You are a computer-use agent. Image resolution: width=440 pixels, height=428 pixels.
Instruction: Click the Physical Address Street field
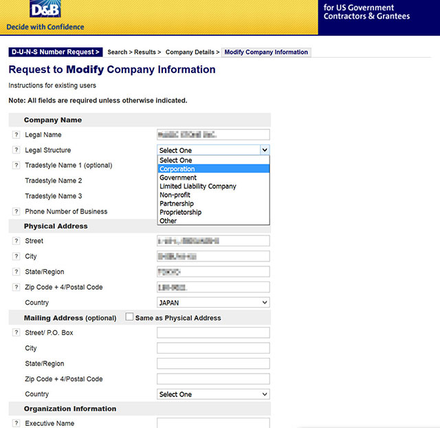pos(213,241)
